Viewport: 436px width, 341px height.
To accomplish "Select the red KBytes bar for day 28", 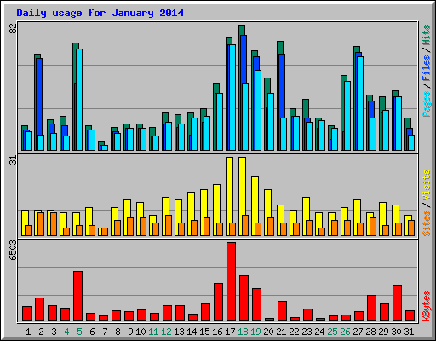I will tap(371, 308).
